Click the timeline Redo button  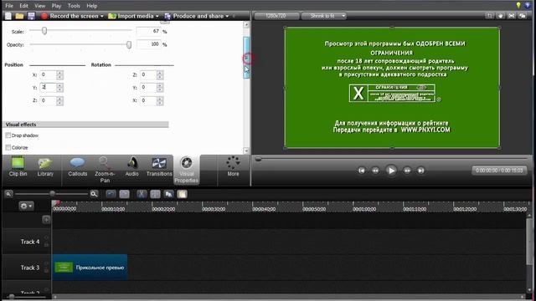click(125, 194)
